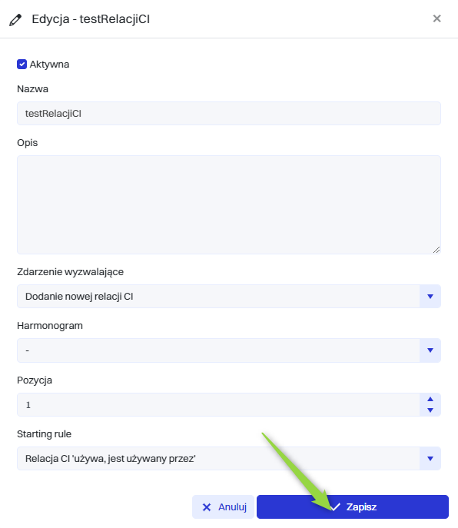The image size is (458, 528).
Task: Grab the Opis textarea resize handle
Action: pos(436,250)
